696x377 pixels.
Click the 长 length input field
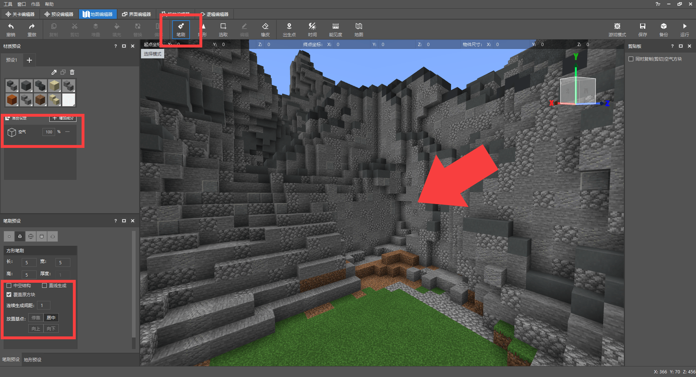(x=29, y=262)
